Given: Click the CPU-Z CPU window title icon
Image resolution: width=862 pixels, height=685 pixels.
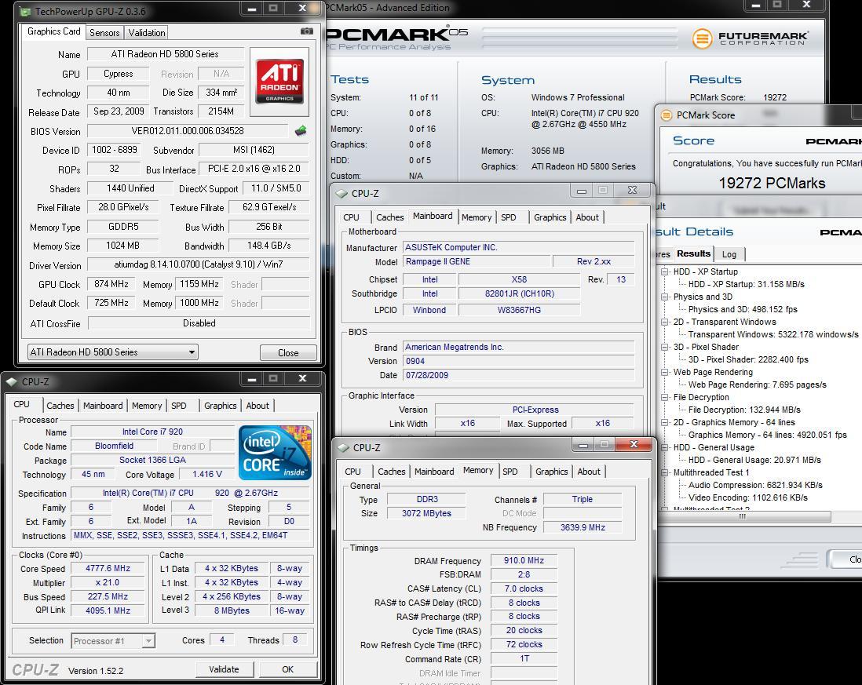Looking at the screenshot, I should [12, 382].
